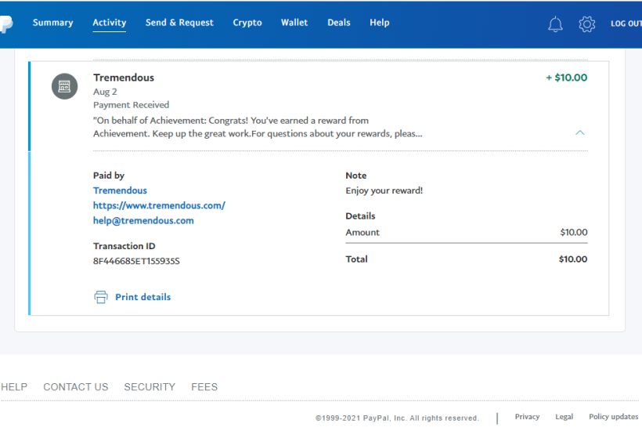Open the notifications bell
The height and width of the screenshot is (431, 642).
coord(555,24)
